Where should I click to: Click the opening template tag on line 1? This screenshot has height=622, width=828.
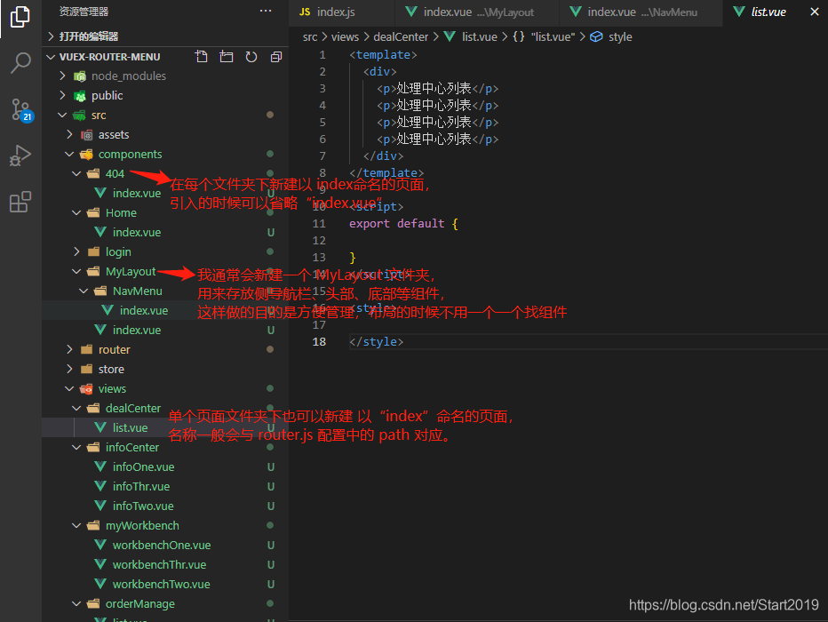click(383, 55)
